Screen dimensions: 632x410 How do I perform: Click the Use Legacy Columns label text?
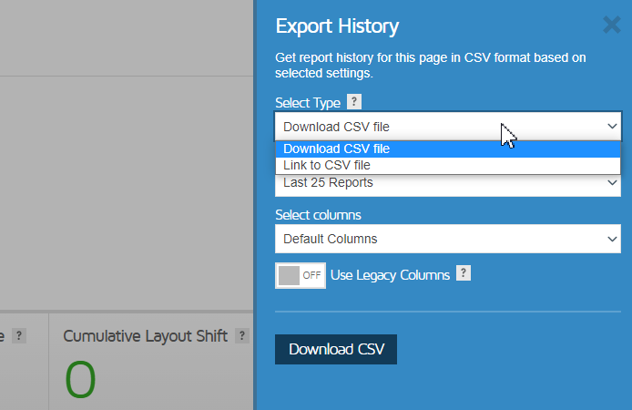(x=390, y=275)
